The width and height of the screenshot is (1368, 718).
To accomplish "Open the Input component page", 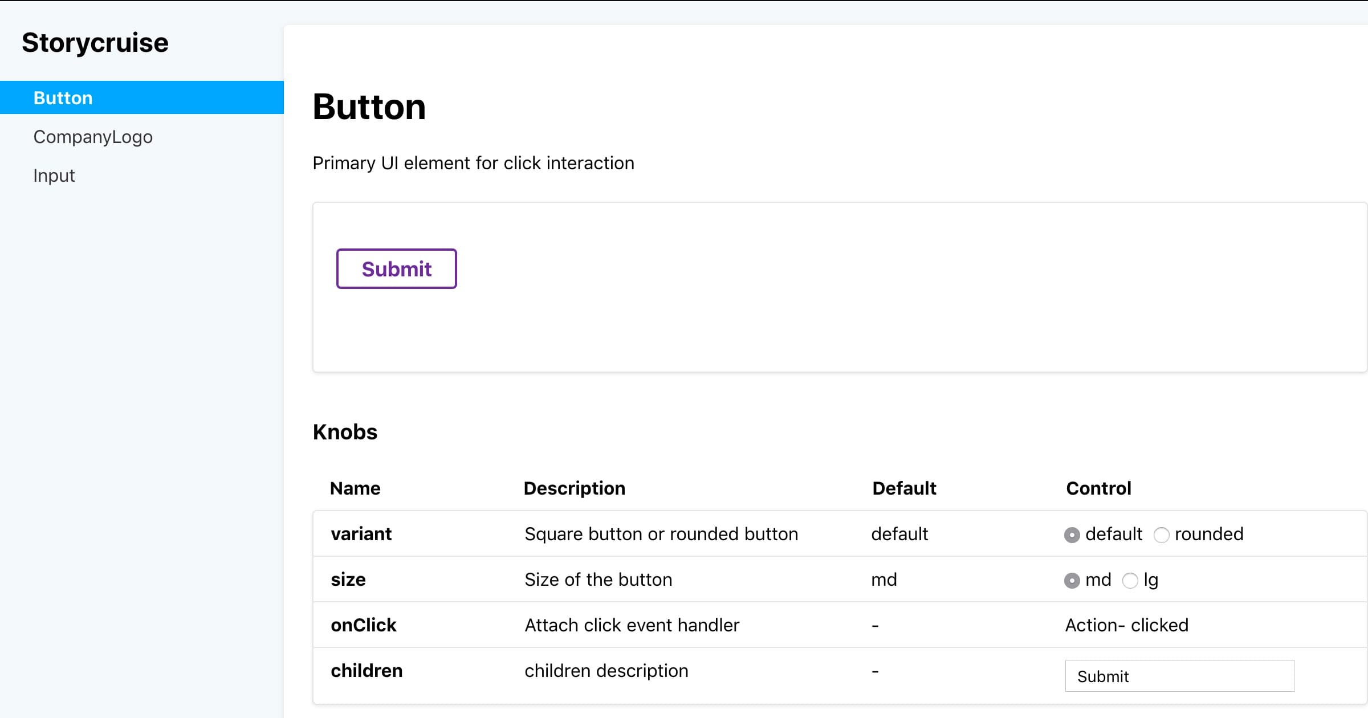I will coord(54,176).
